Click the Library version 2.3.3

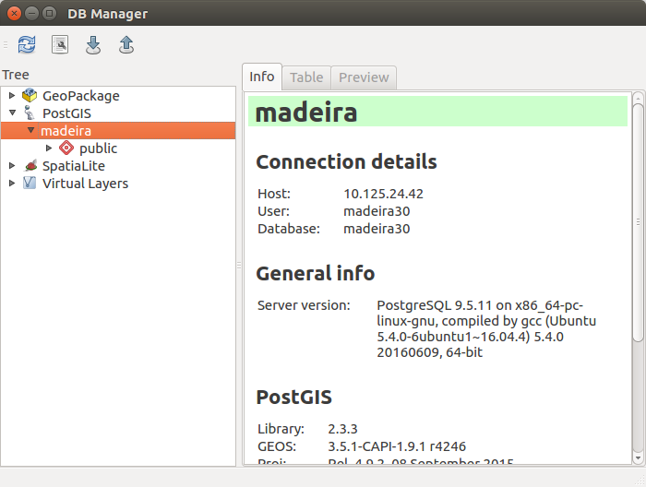[x=342, y=429]
